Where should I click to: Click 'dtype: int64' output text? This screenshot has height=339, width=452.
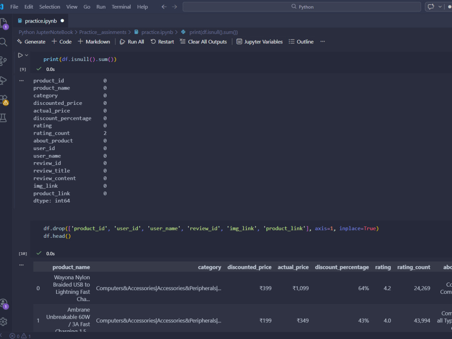pos(52,201)
